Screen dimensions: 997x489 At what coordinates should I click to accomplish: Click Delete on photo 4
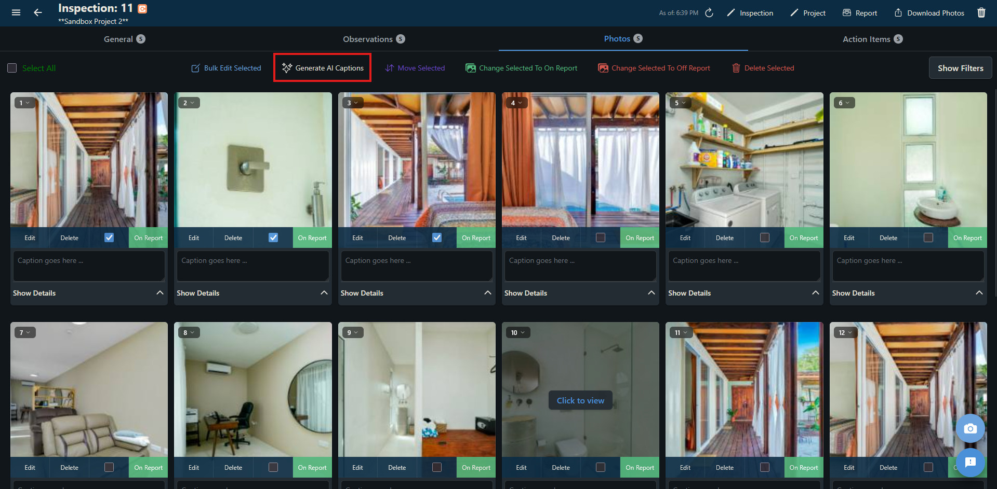click(x=561, y=237)
